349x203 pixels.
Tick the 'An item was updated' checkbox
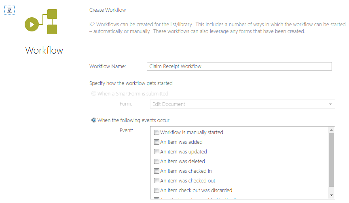pyautogui.click(x=157, y=152)
